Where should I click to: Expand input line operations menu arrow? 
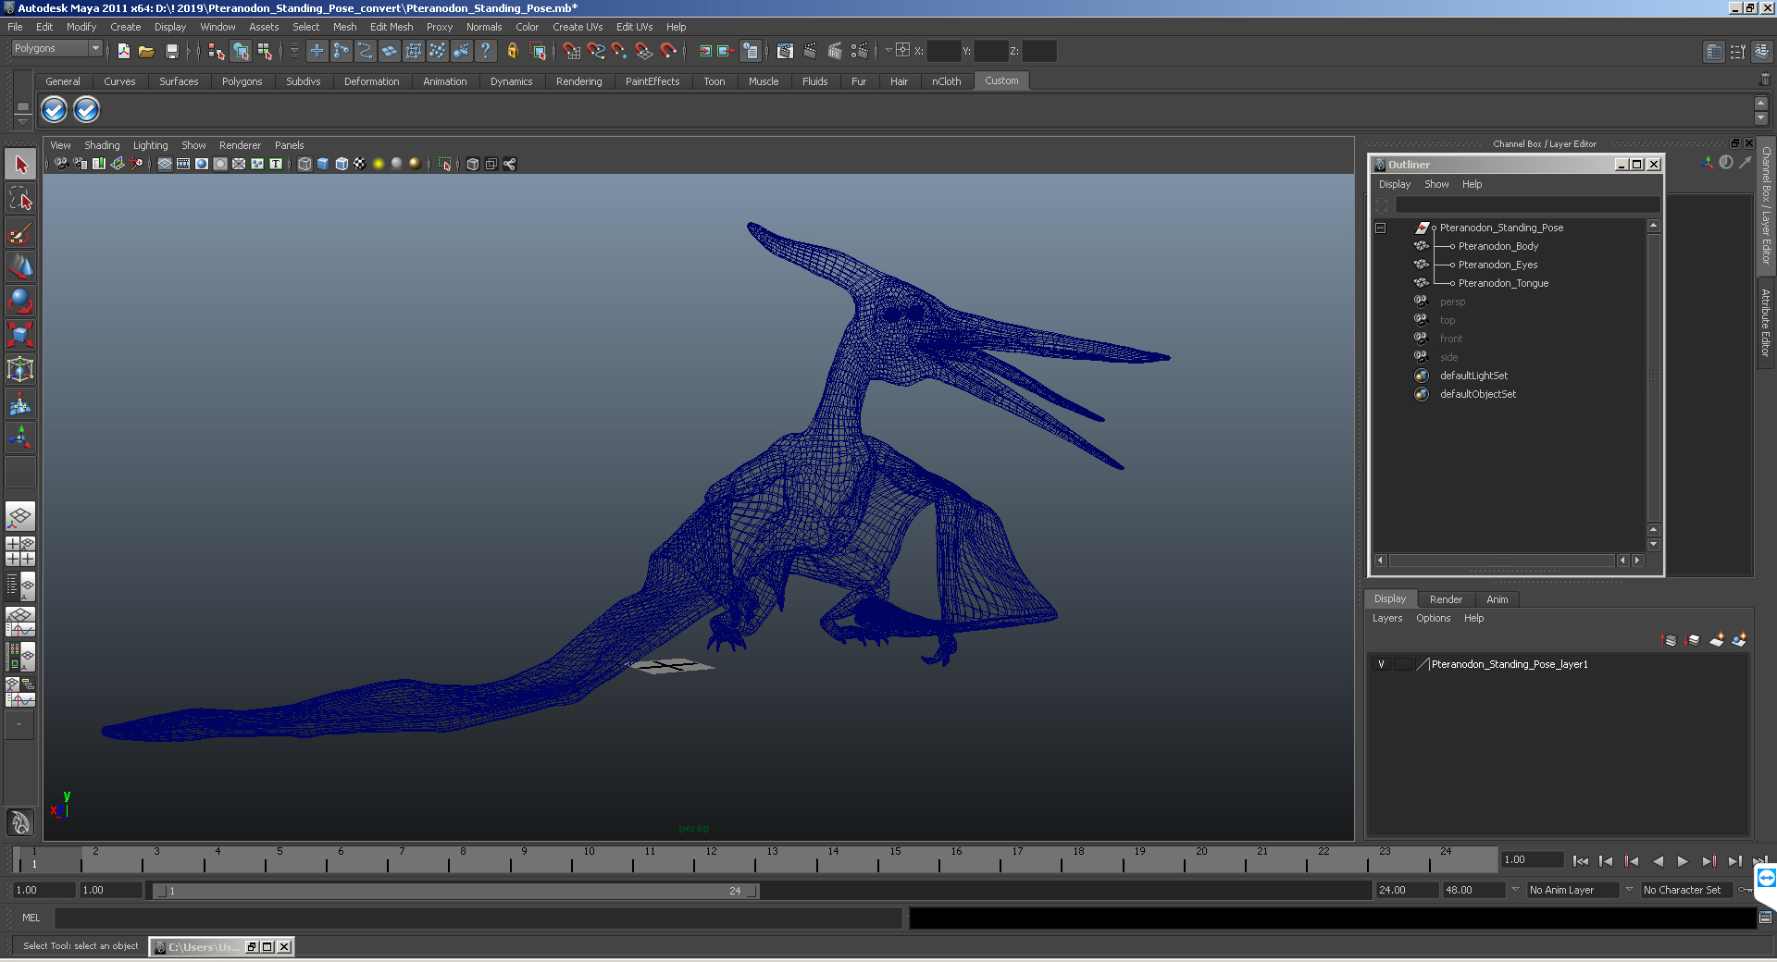888,51
